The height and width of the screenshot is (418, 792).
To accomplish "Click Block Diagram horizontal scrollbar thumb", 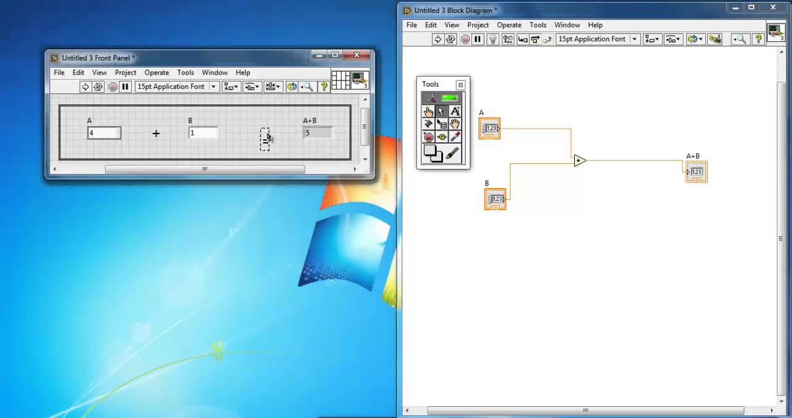I will click(585, 411).
